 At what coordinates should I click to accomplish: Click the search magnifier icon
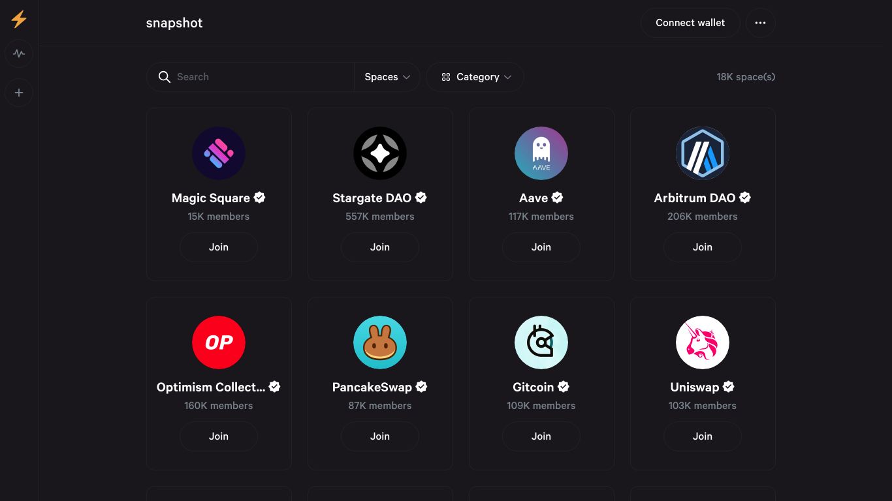[165, 77]
